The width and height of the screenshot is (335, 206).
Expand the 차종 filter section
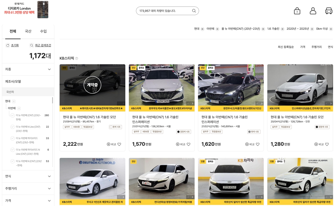28,69
